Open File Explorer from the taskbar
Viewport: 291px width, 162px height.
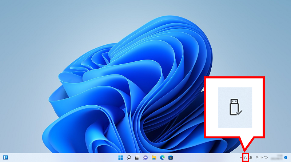click(154, 158)
